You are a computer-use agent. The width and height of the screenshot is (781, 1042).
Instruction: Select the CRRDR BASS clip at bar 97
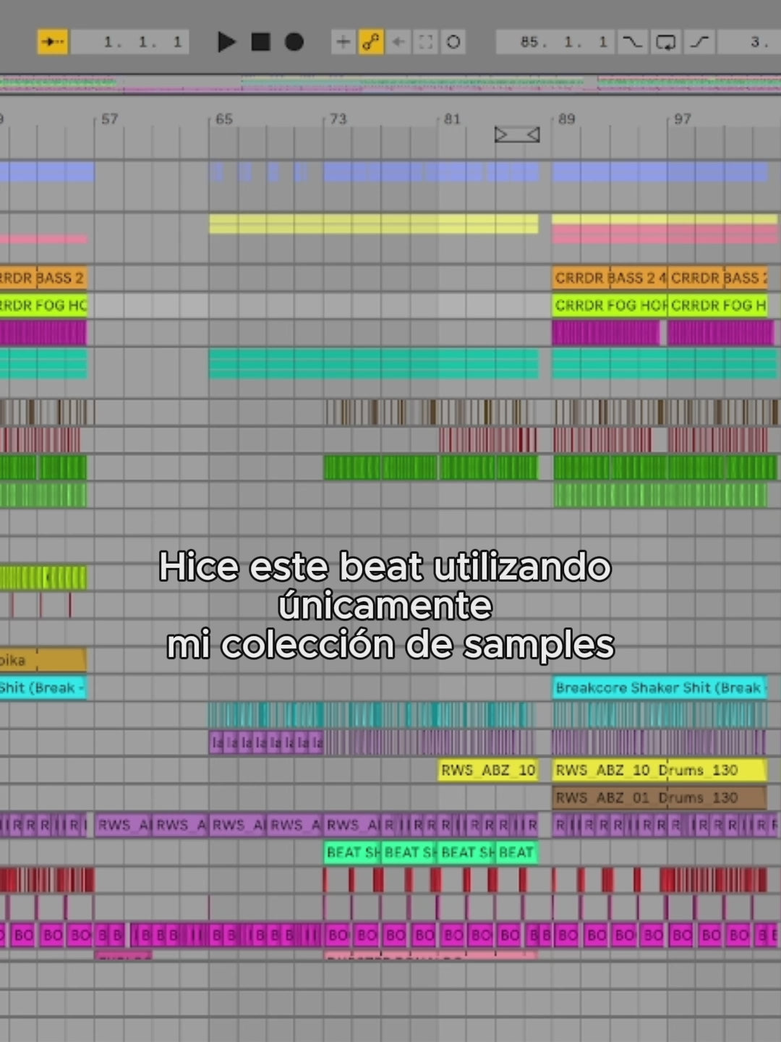[x=717, y=278]
